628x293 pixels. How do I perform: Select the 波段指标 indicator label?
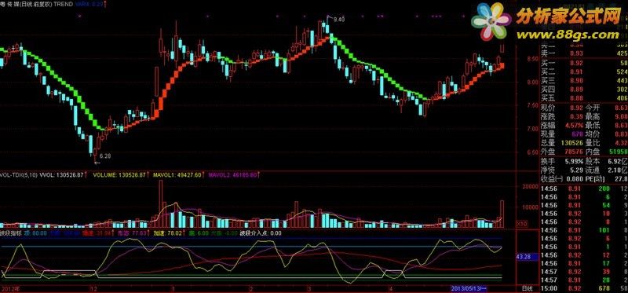pos(11,233)
